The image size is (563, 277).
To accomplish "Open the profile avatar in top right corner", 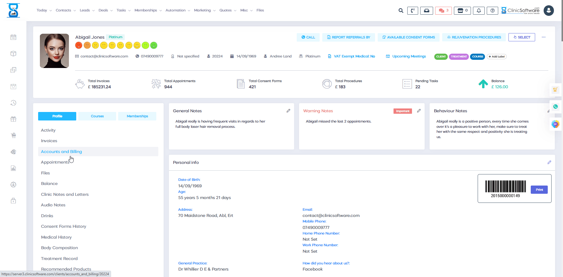I will coord(548,10).
